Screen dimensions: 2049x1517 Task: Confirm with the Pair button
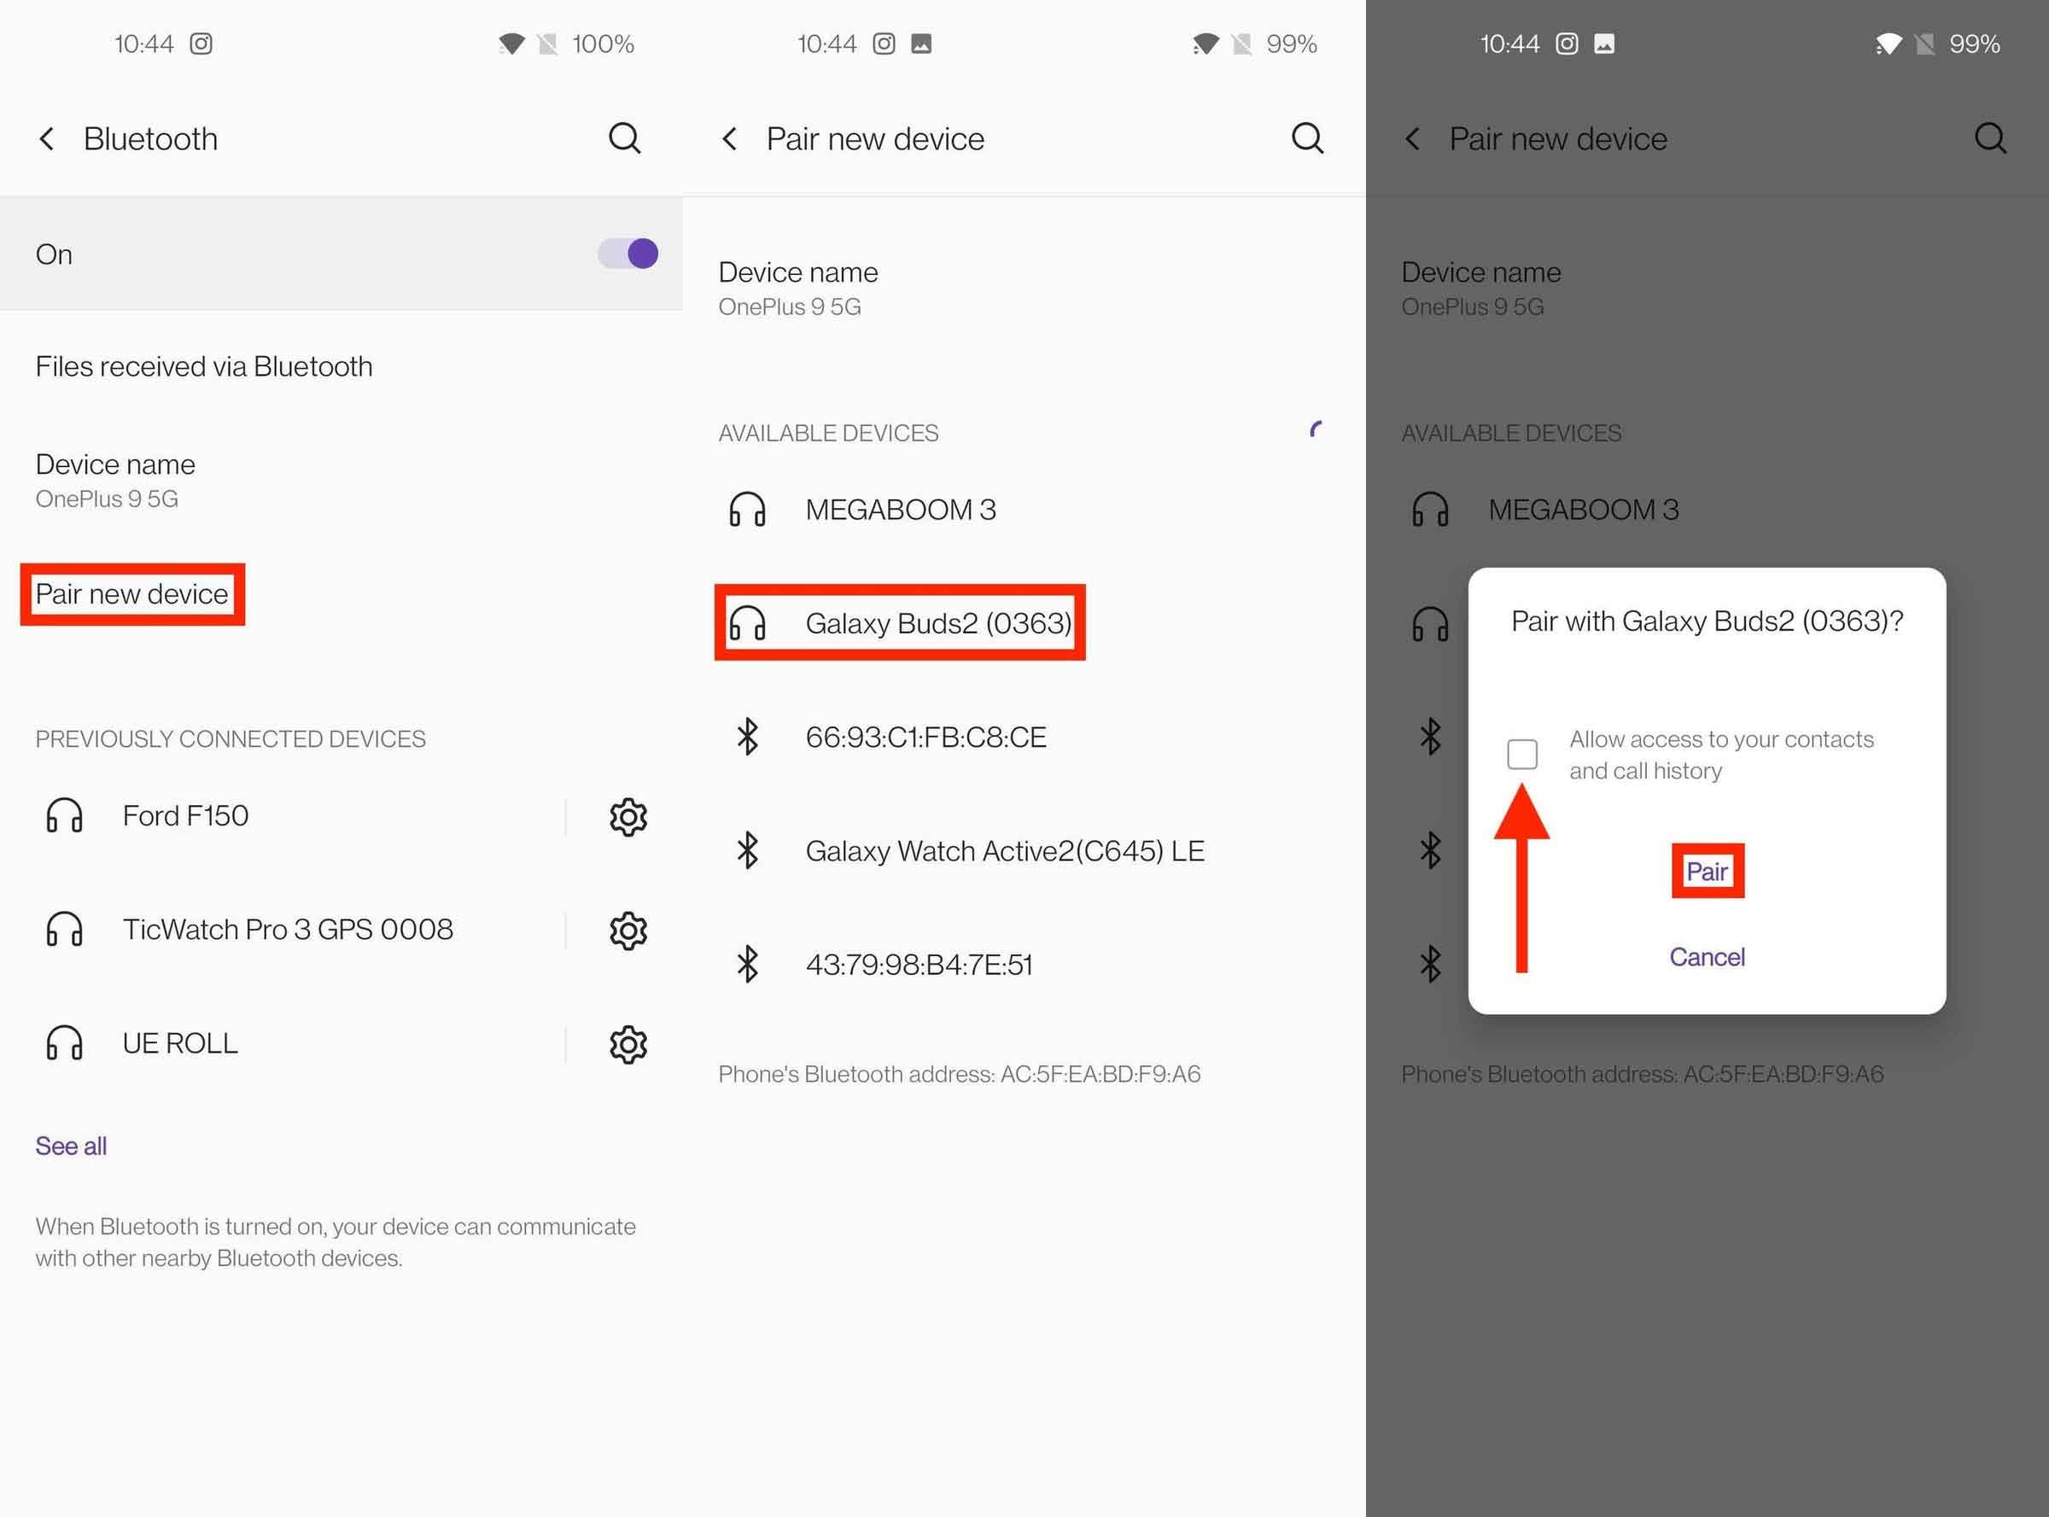coord(1707,872)
